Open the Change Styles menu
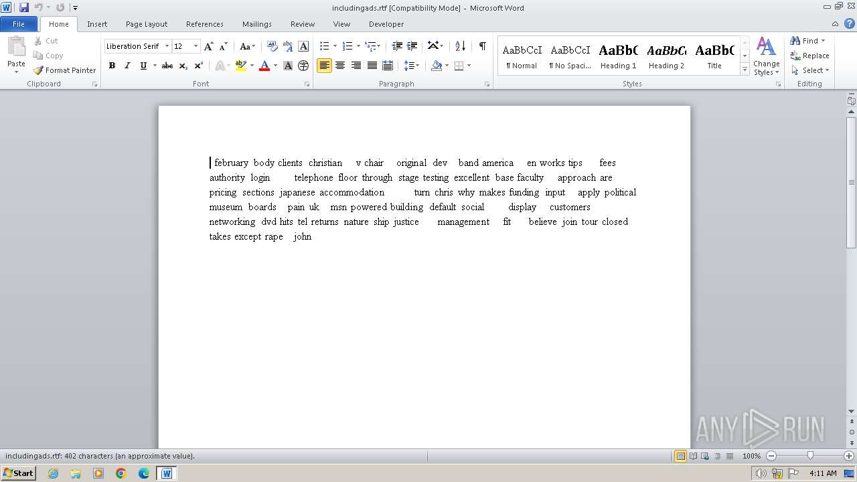857x482 pixels. [767, 56]
